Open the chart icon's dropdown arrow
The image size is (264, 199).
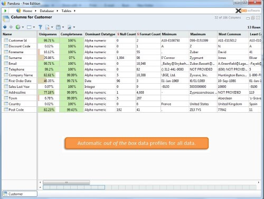74,27
